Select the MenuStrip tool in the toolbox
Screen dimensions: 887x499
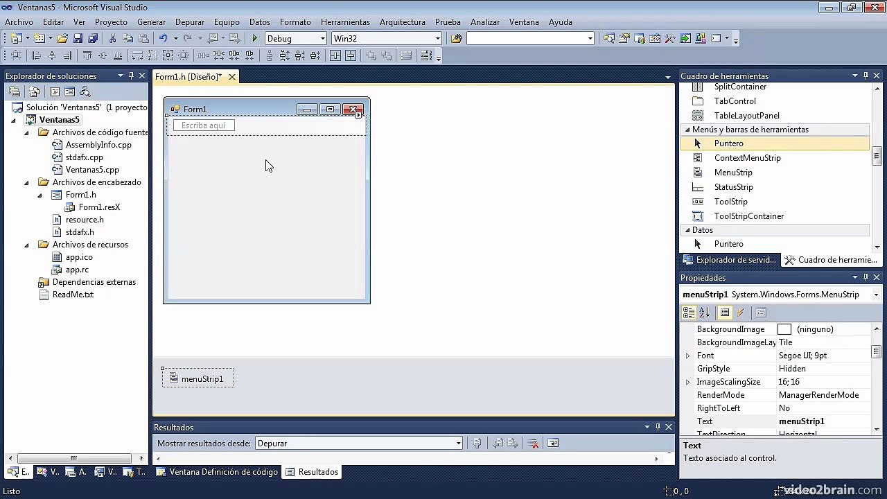[x=732, y=173]
